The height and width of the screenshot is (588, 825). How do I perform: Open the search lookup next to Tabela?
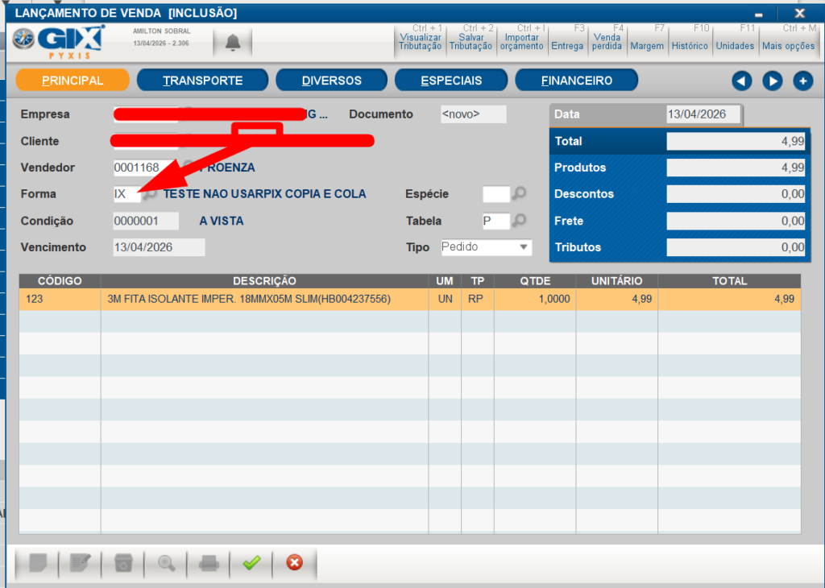[520, 221]
